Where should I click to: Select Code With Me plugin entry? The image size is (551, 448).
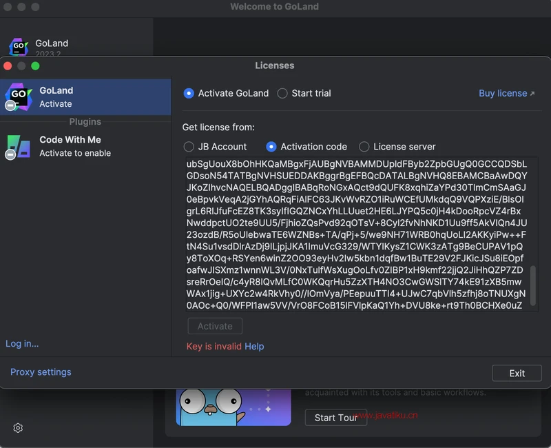coord(85,146)
